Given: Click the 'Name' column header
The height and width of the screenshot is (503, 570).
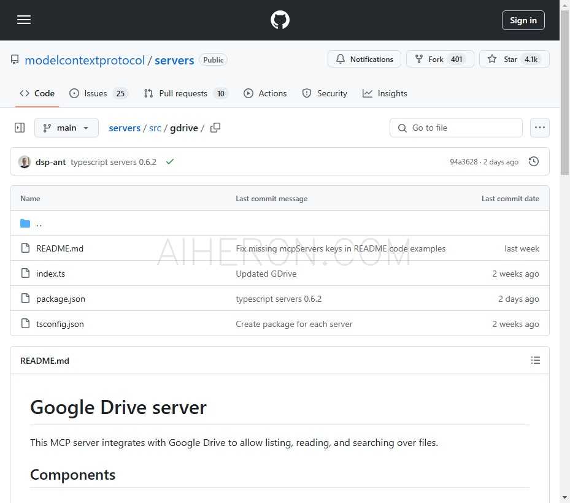Looking at the screenshot, I should [x=30, y=198].
